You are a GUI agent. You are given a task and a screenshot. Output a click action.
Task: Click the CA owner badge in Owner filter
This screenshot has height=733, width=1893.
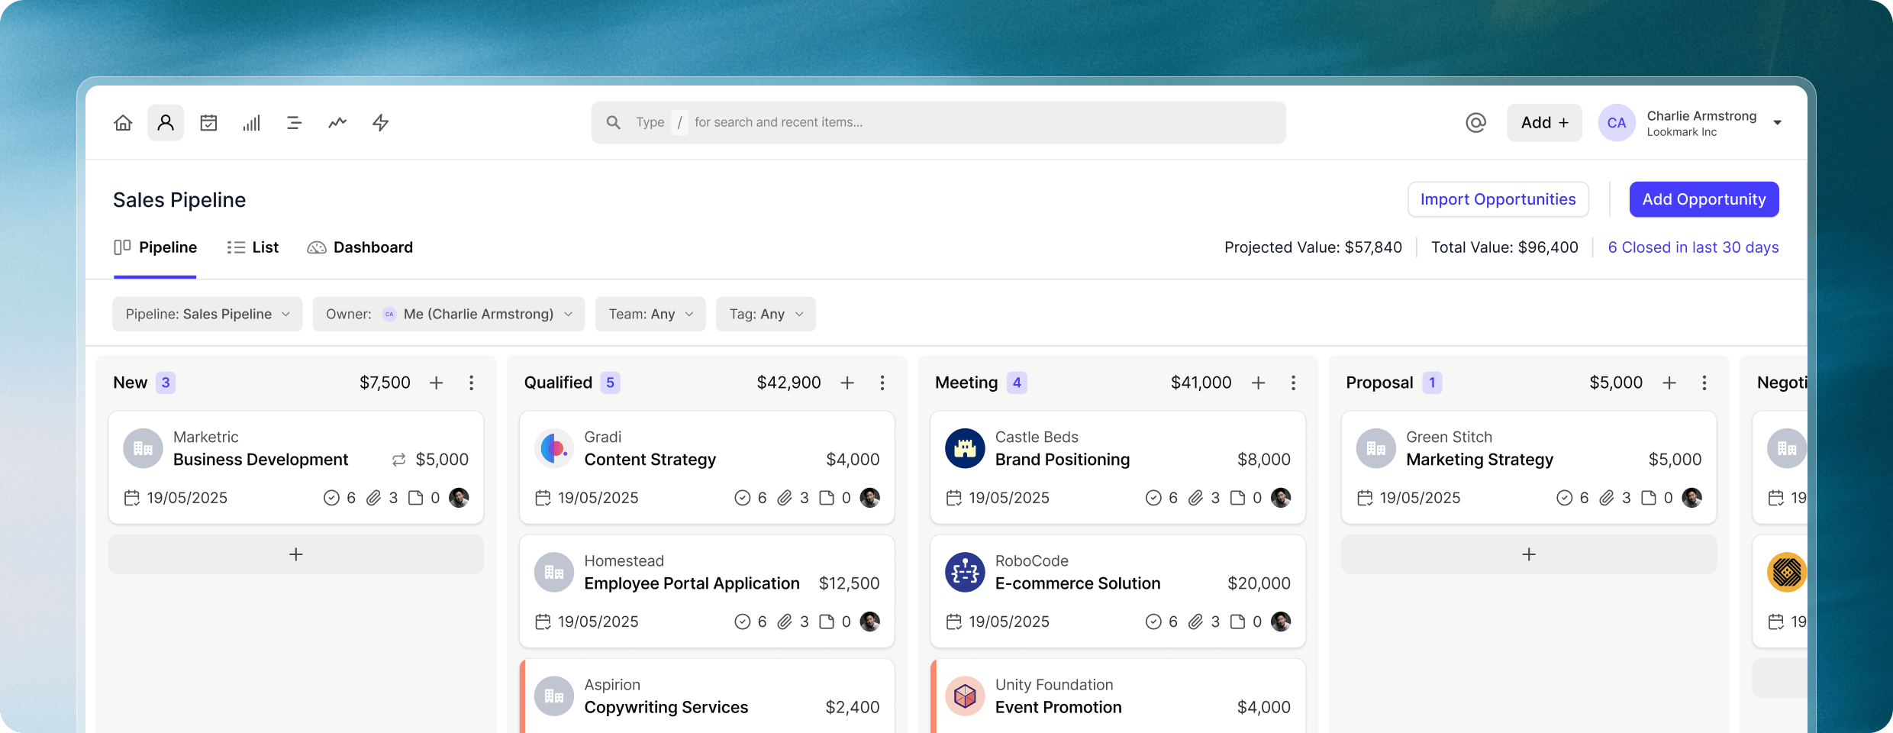[x=389, y=314]
